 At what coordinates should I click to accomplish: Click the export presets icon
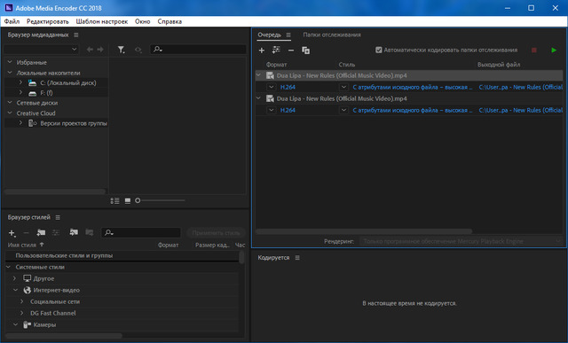point(89,232)
